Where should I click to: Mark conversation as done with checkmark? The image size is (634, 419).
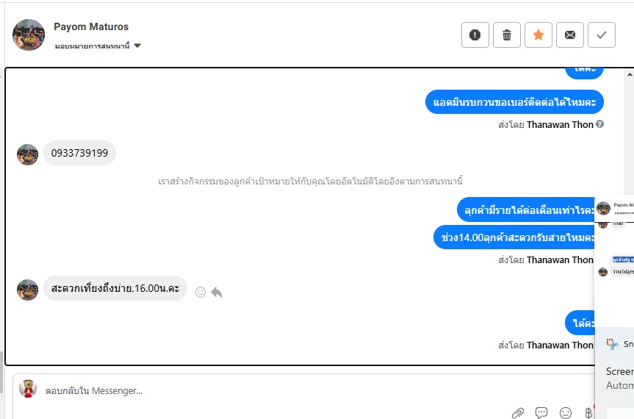[601, 35]
